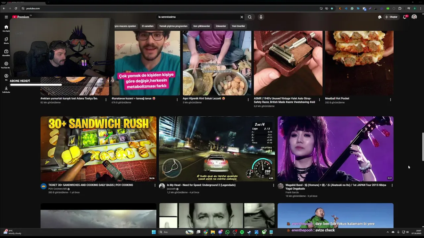Click the Oluştur create button

(392, 17)
